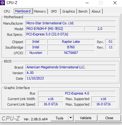Minimize the CPU-Z window
The width and height of the screenshot is (122, 125).
87,3
